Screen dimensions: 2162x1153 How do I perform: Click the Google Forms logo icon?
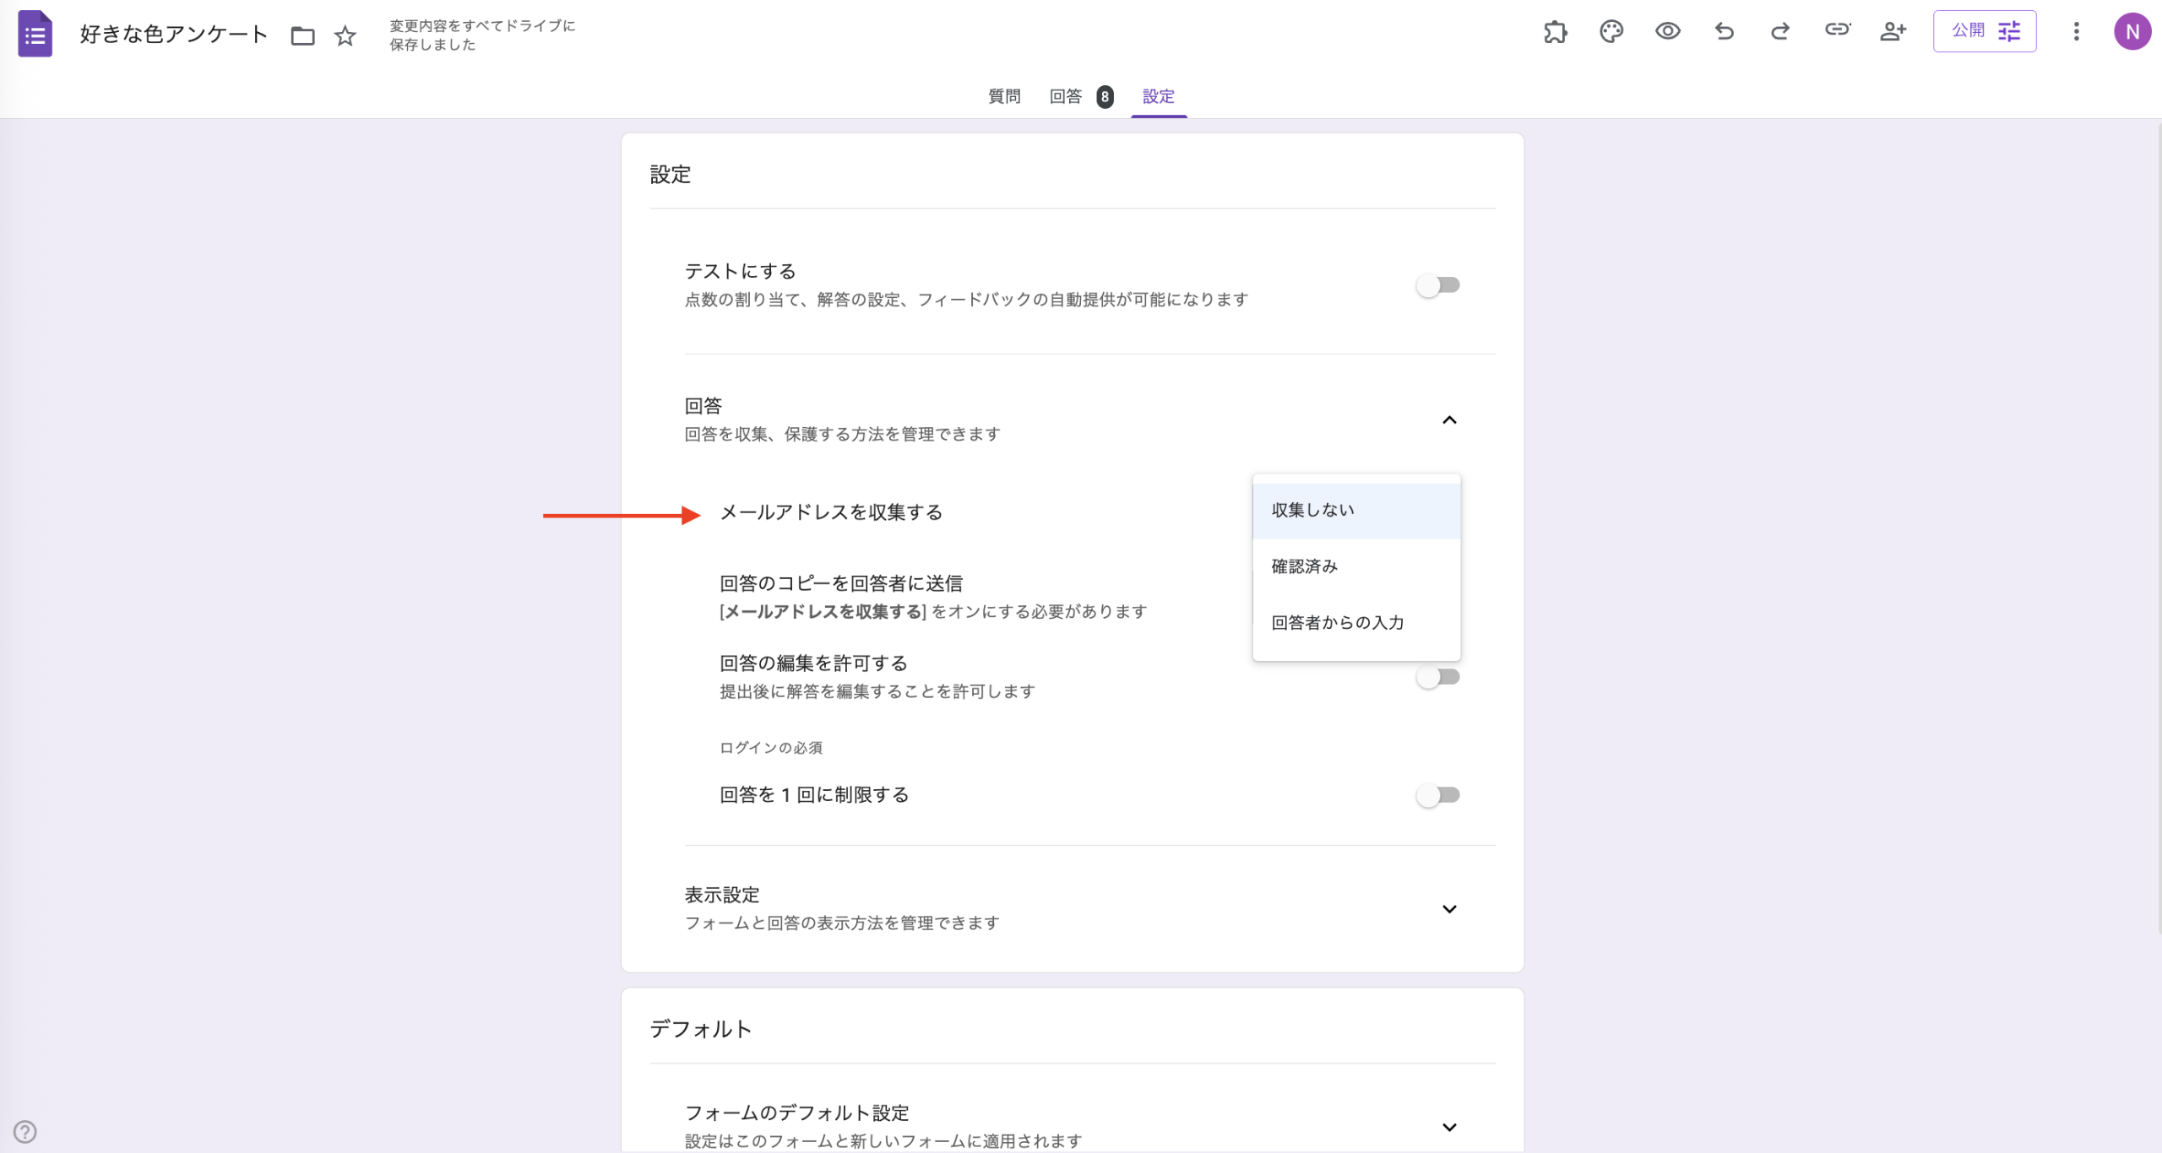[35, 34]
